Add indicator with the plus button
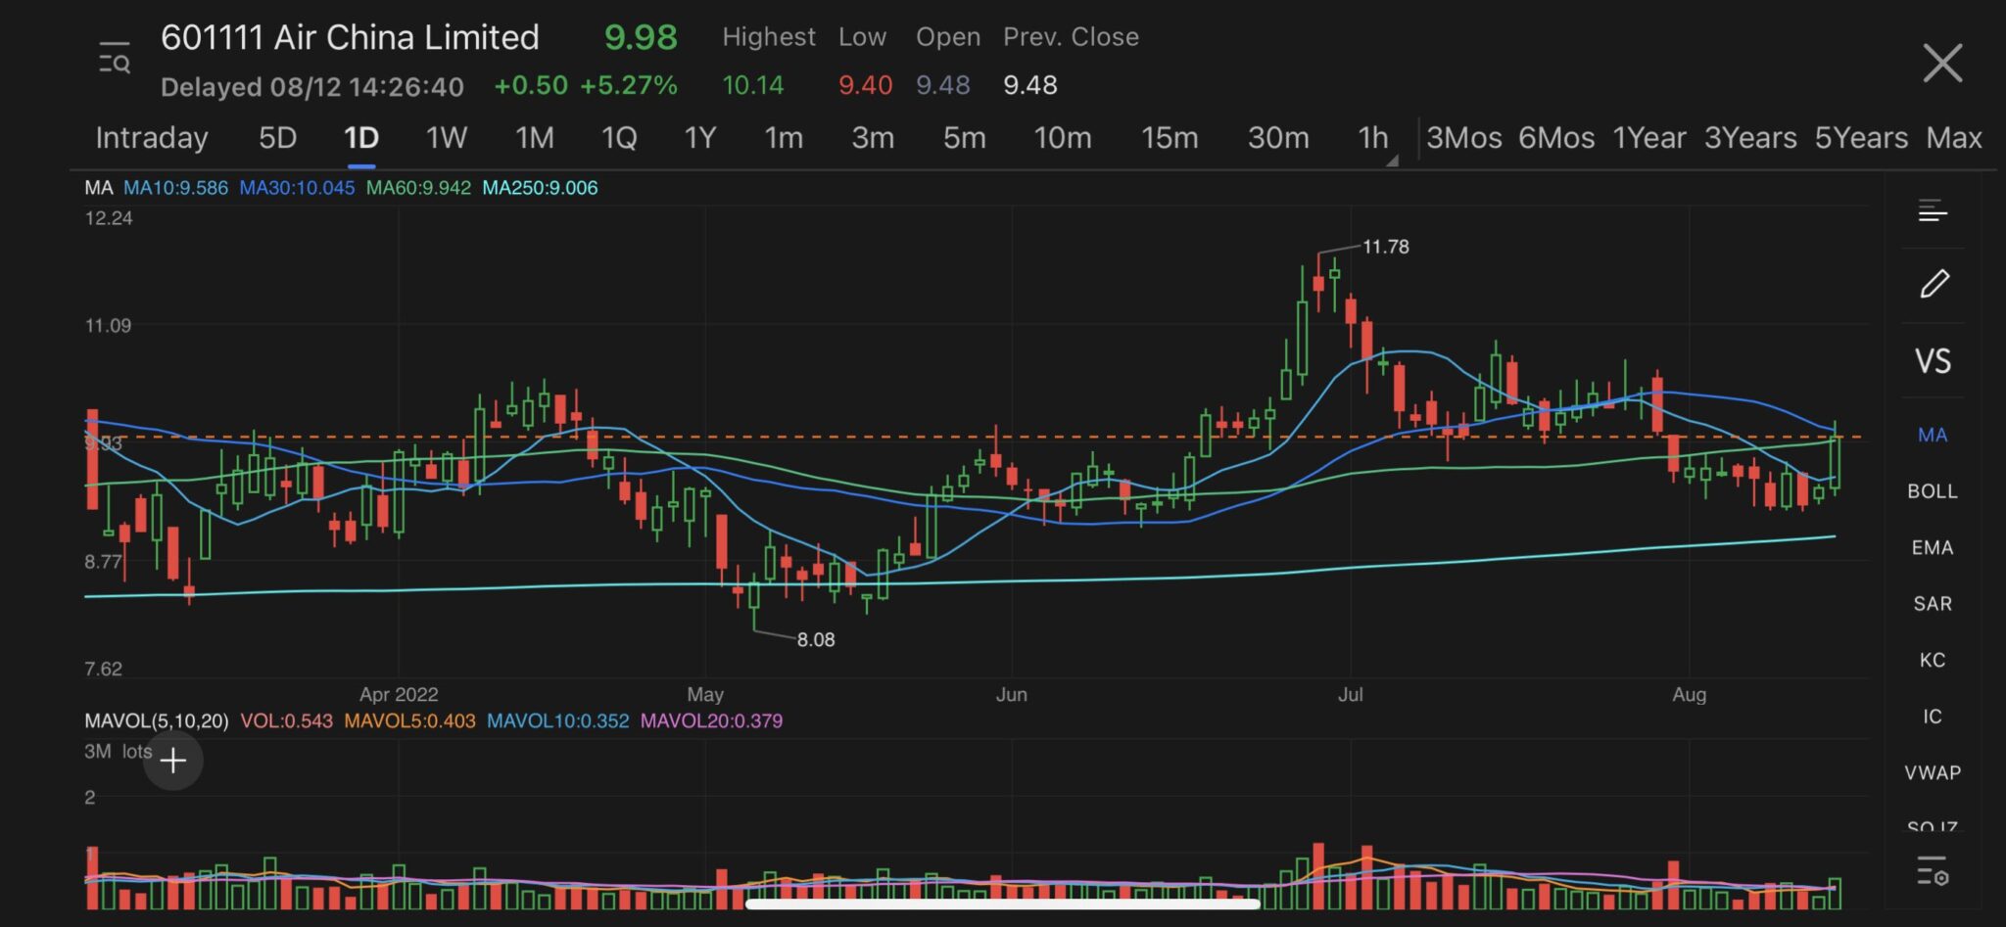This screenshot has height=927, width=2006. (x=173, y=761)
